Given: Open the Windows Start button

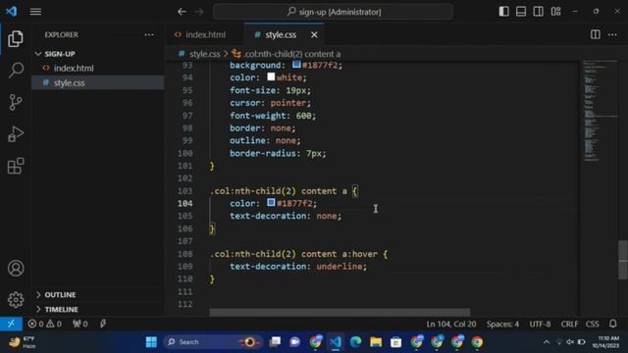Looking at the screenshot, I should pyautogui.click(x=151, y=342).
